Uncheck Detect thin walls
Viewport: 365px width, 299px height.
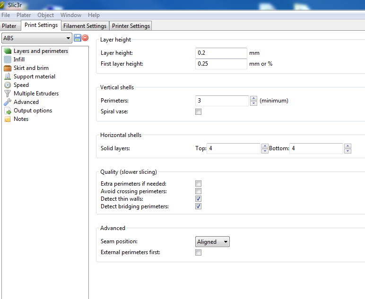click(198, 199)
